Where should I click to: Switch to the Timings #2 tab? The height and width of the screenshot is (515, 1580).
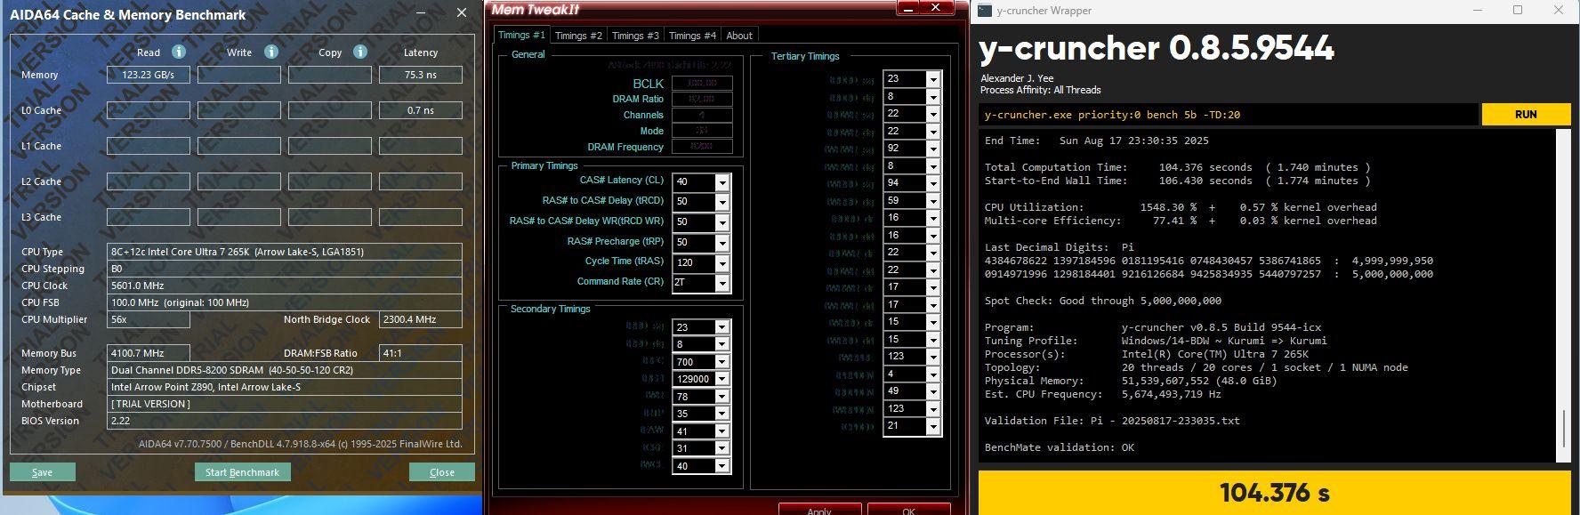[x=578, y=36]
